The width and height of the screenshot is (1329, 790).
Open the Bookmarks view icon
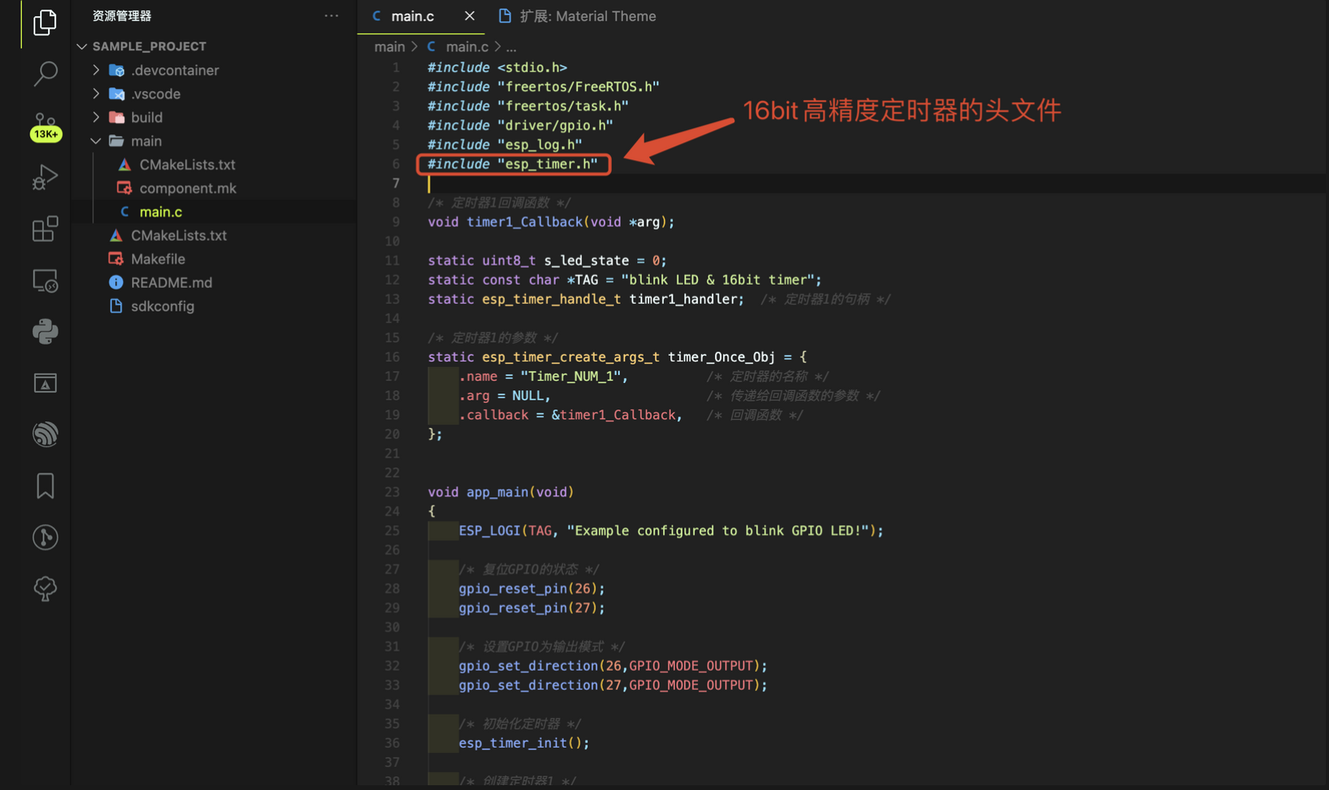click(45, 485)
